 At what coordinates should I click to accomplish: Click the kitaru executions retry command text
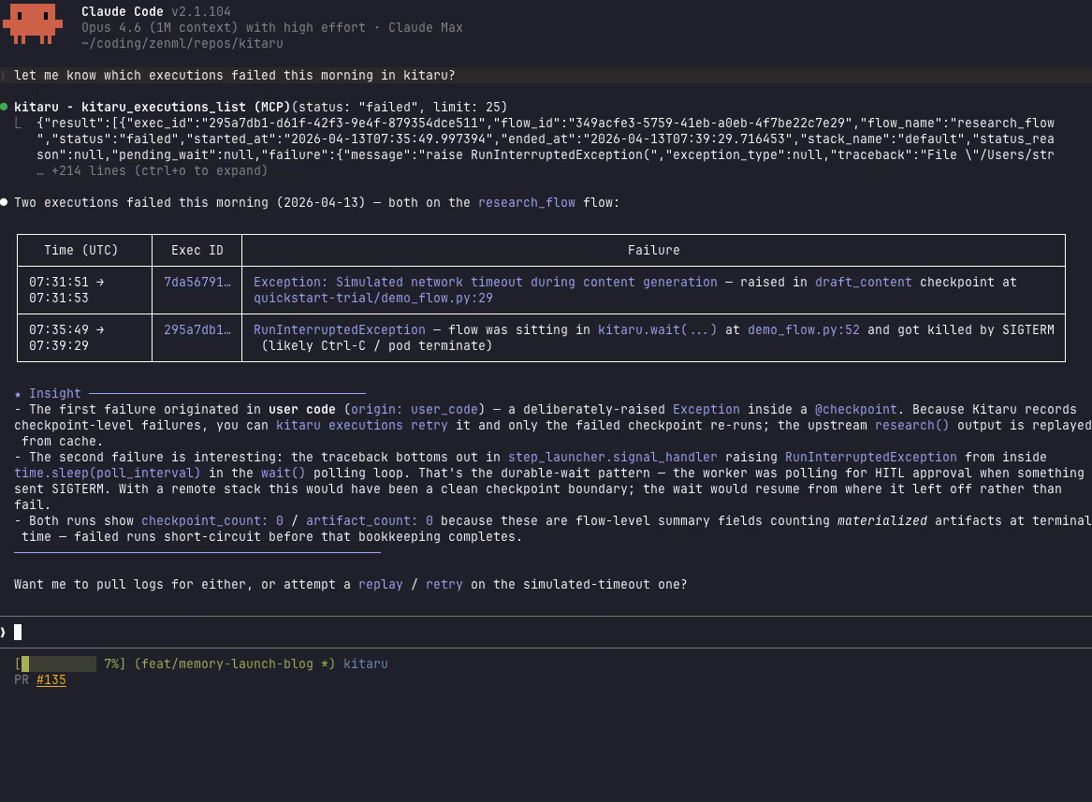coord(364,425)
